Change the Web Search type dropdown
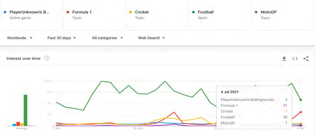The image size is (315, 136). click(151, 38)
